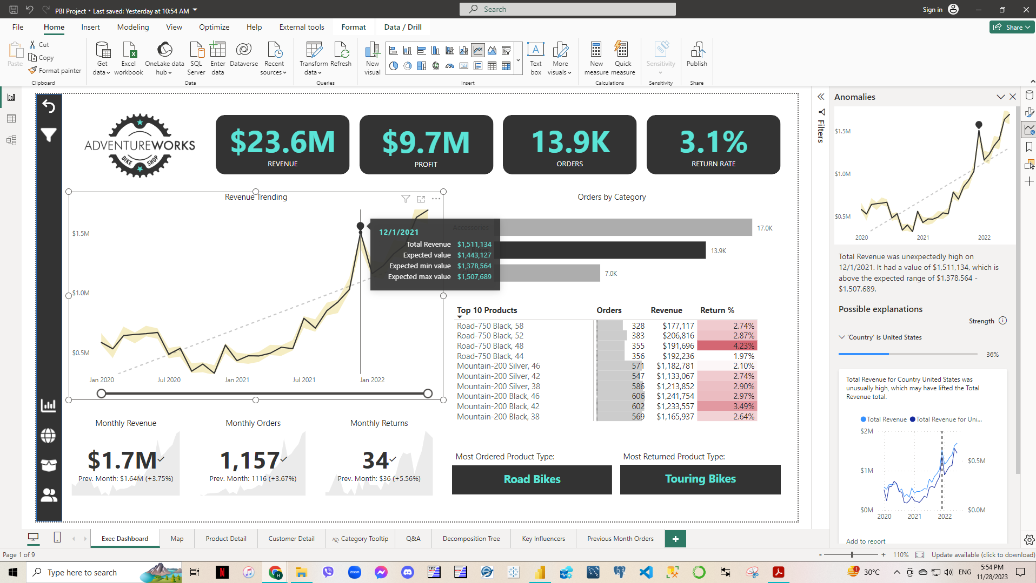The width and height of the screenshot is (1036, 583).
Task: Expand the collapsed Filters pane
Action: (821, 97)
